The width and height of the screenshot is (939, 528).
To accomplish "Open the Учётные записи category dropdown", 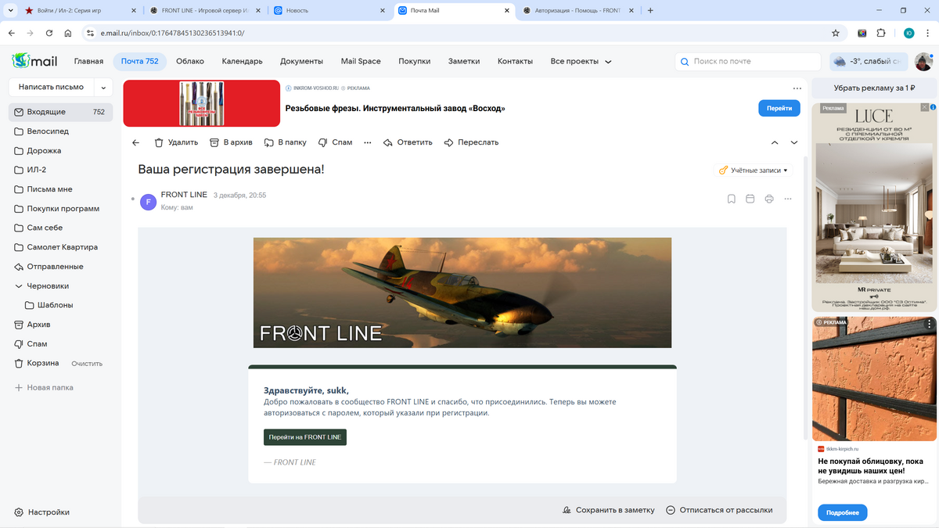I will tap(753, 170).
